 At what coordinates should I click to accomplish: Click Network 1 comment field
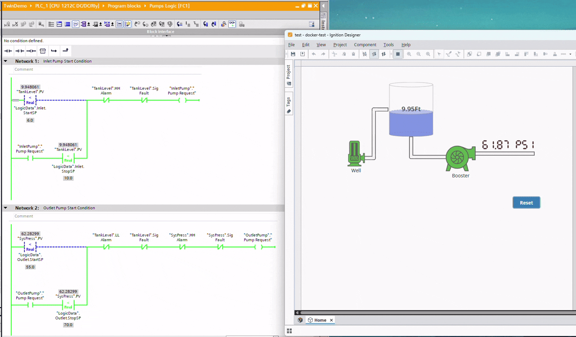coord(107,69)
